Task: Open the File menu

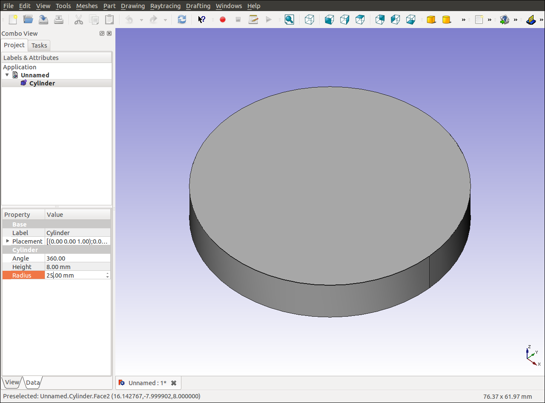Action: (9, 6)
